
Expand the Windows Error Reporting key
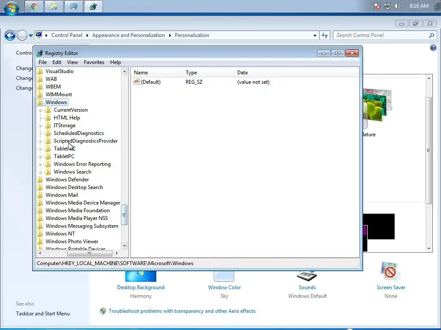coord(40,165)
